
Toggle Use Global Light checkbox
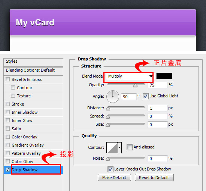146,96
